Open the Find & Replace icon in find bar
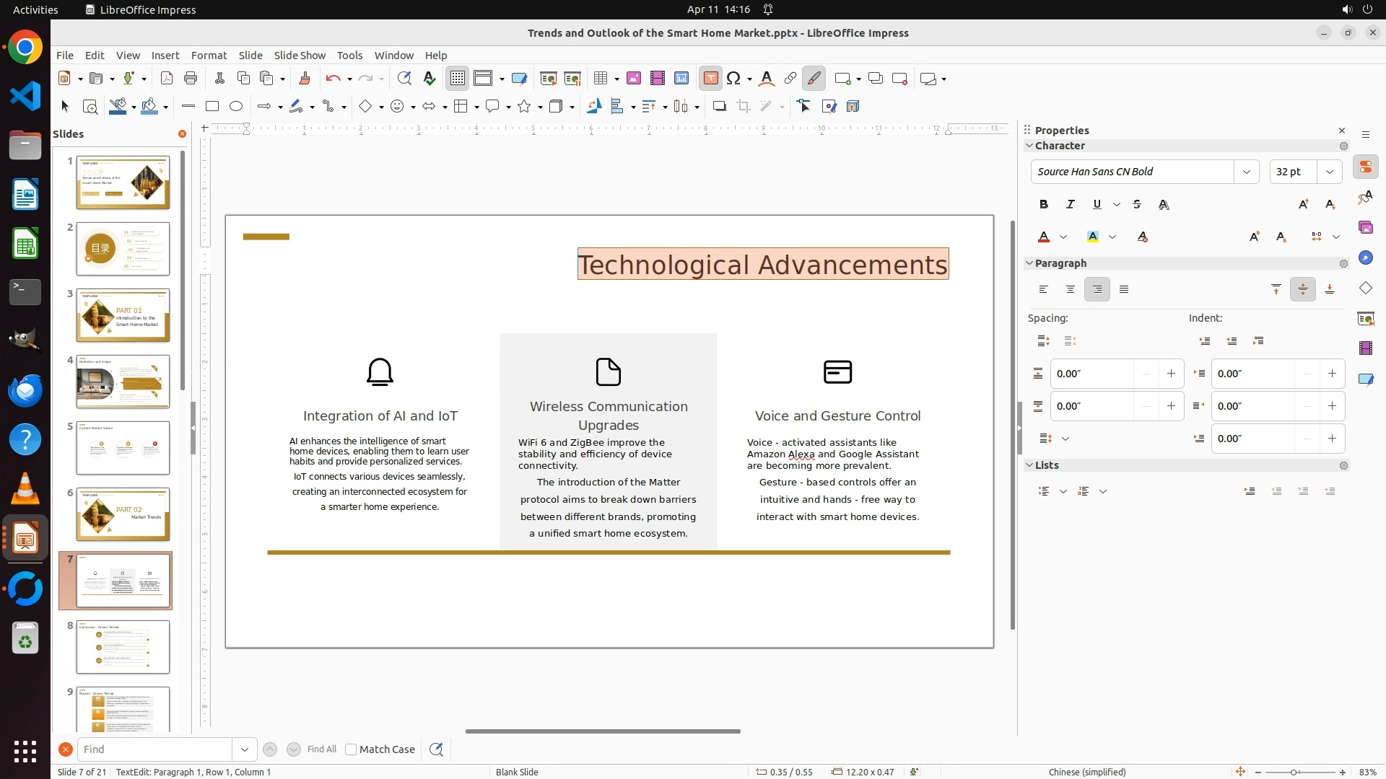Image resolution: width=1386 pixels, height=779 pixels. point(436,749)
